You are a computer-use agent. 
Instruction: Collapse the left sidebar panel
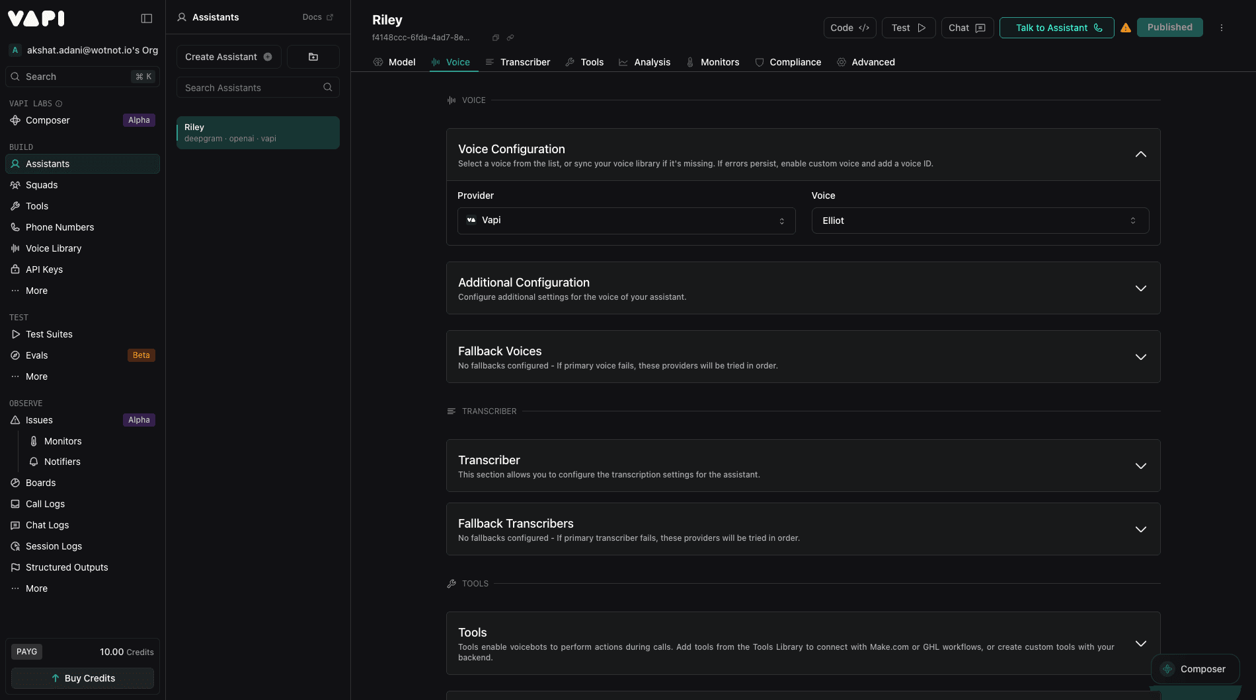pos(145,18)
